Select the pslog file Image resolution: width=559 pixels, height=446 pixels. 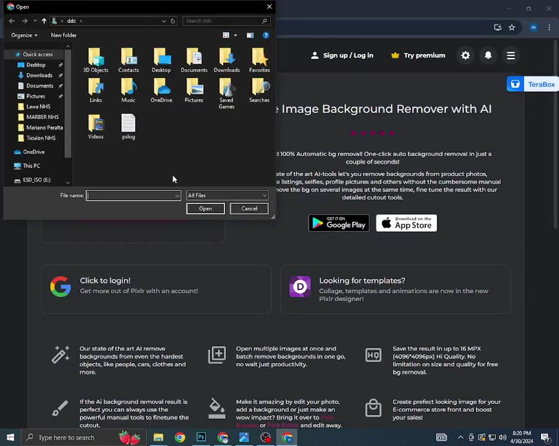pos(128,127)
